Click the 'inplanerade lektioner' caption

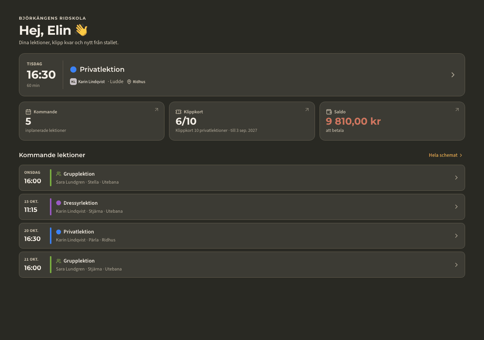click(46, 130)
